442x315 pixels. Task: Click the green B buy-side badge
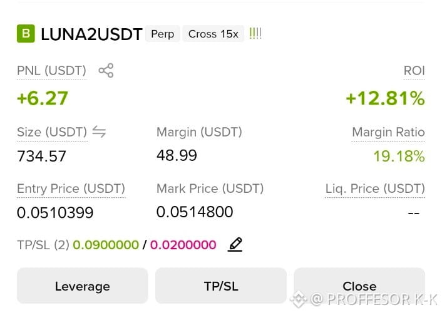click(26, 34)
